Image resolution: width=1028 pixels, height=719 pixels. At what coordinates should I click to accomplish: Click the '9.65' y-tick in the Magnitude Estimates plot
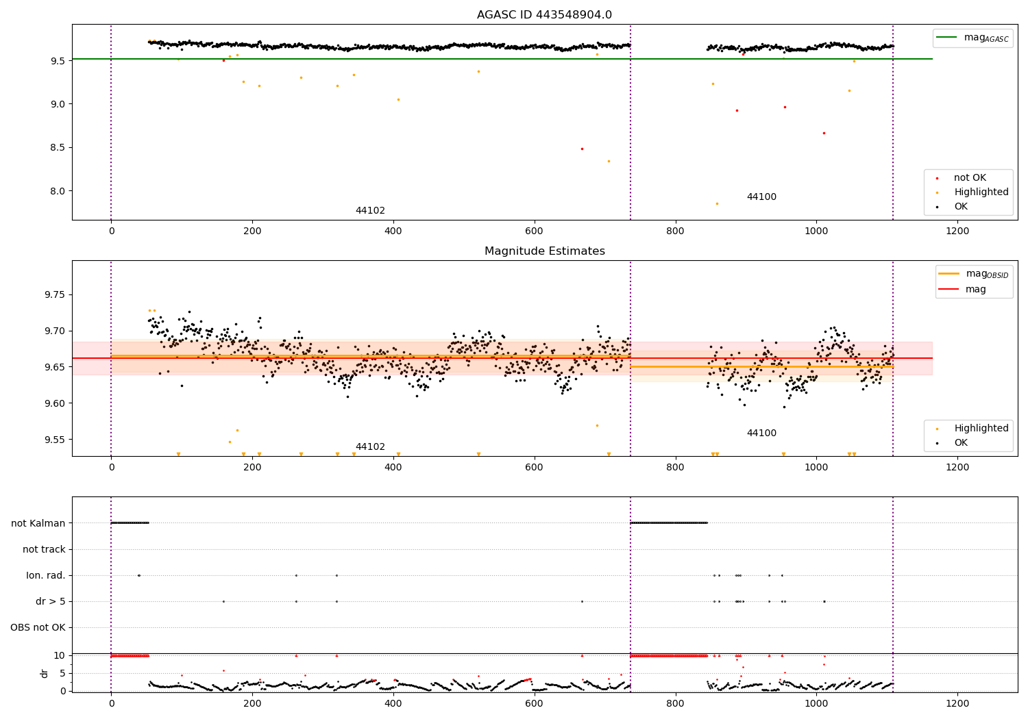tap(54, 368)
